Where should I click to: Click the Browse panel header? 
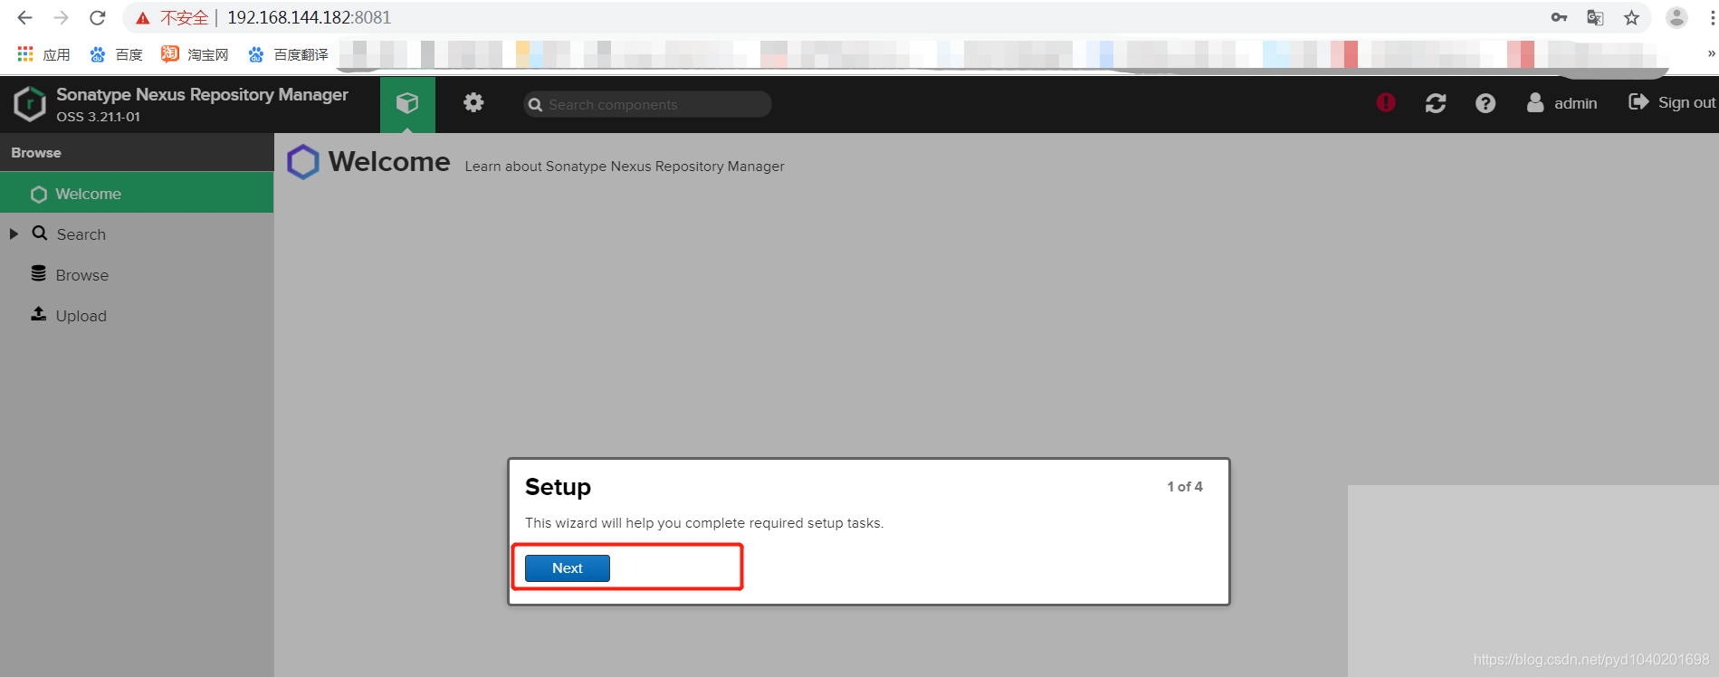click(137, 153)
